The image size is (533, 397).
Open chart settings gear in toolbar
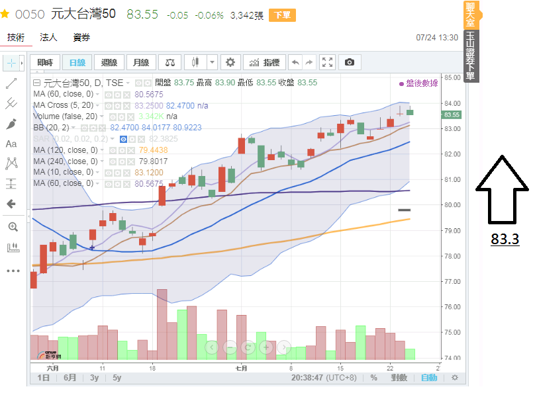click(x=230, y=62)
